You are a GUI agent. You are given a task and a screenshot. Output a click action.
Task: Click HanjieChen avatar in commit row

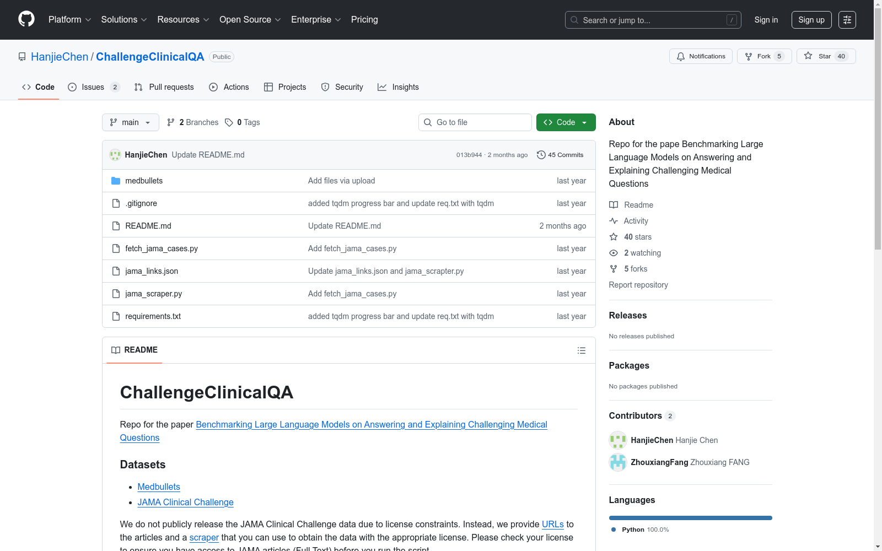115,155
